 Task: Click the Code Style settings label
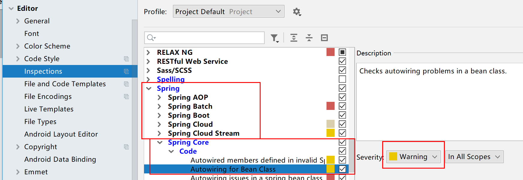42,59
